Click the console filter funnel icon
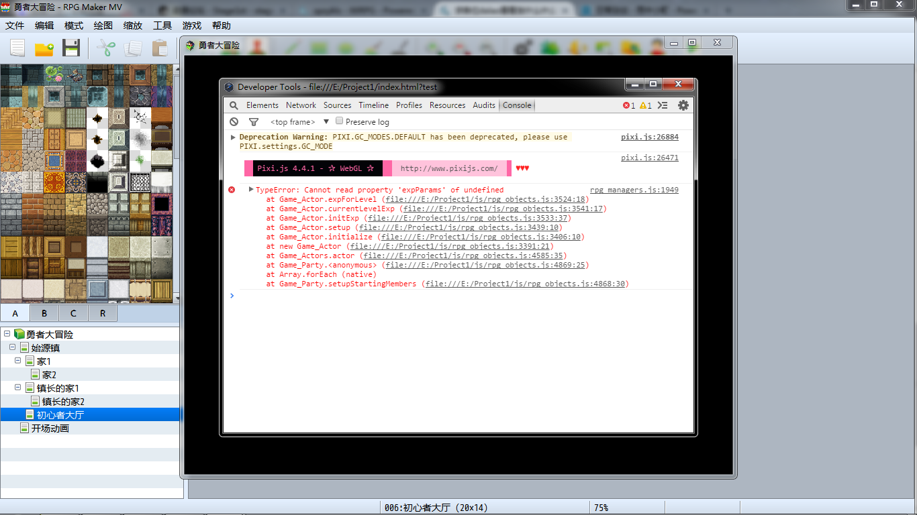 [254, 122]
